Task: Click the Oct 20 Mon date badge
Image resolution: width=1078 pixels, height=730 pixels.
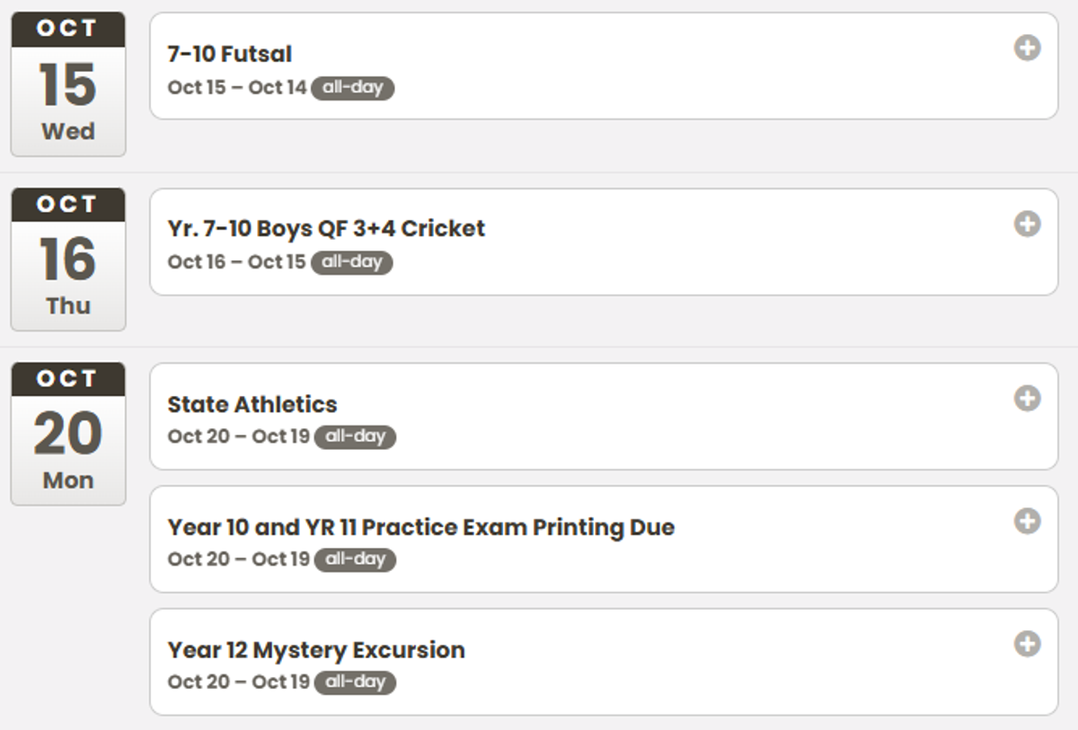Action: click(x=68, y=435)
